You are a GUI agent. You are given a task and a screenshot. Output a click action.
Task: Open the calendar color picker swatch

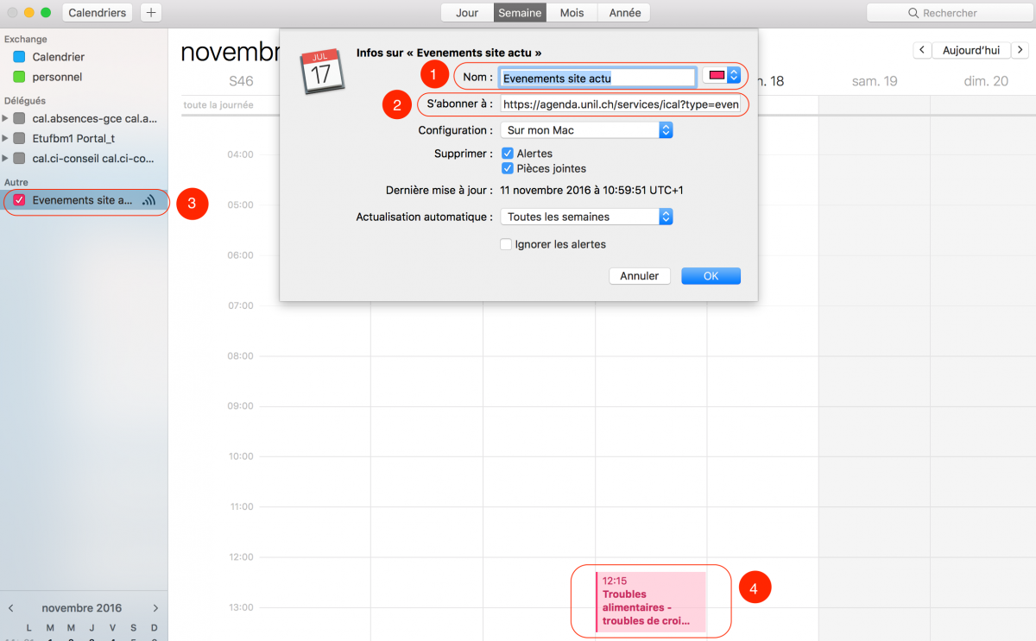(x=722, y=76)
